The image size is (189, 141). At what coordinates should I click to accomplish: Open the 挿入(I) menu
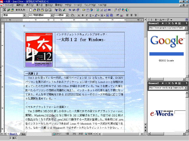39,5
